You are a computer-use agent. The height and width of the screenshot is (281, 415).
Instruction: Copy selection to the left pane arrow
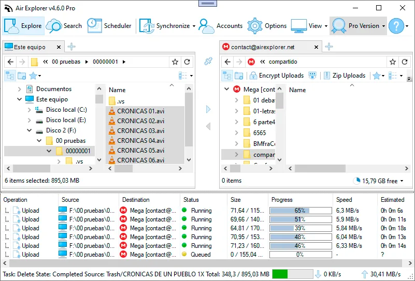pos(208,126)
